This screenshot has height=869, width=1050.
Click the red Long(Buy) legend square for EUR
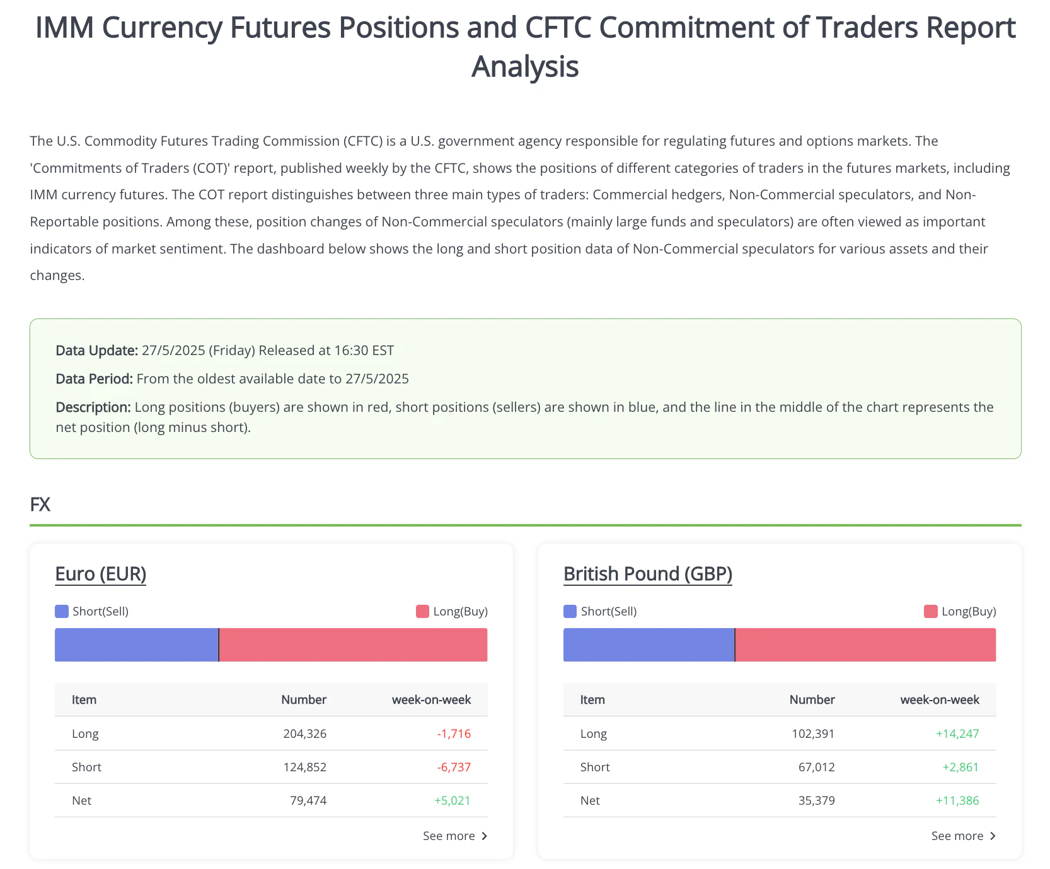pos(421,610)
